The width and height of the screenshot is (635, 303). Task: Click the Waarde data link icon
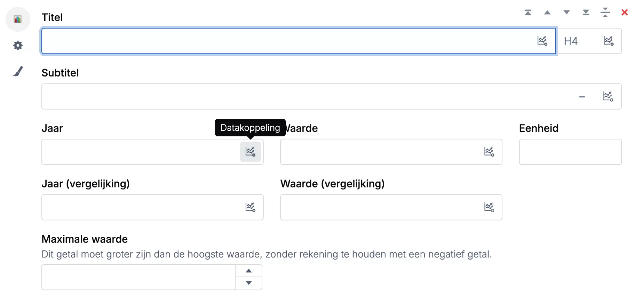pyautogui.click(x=489, y=152)
